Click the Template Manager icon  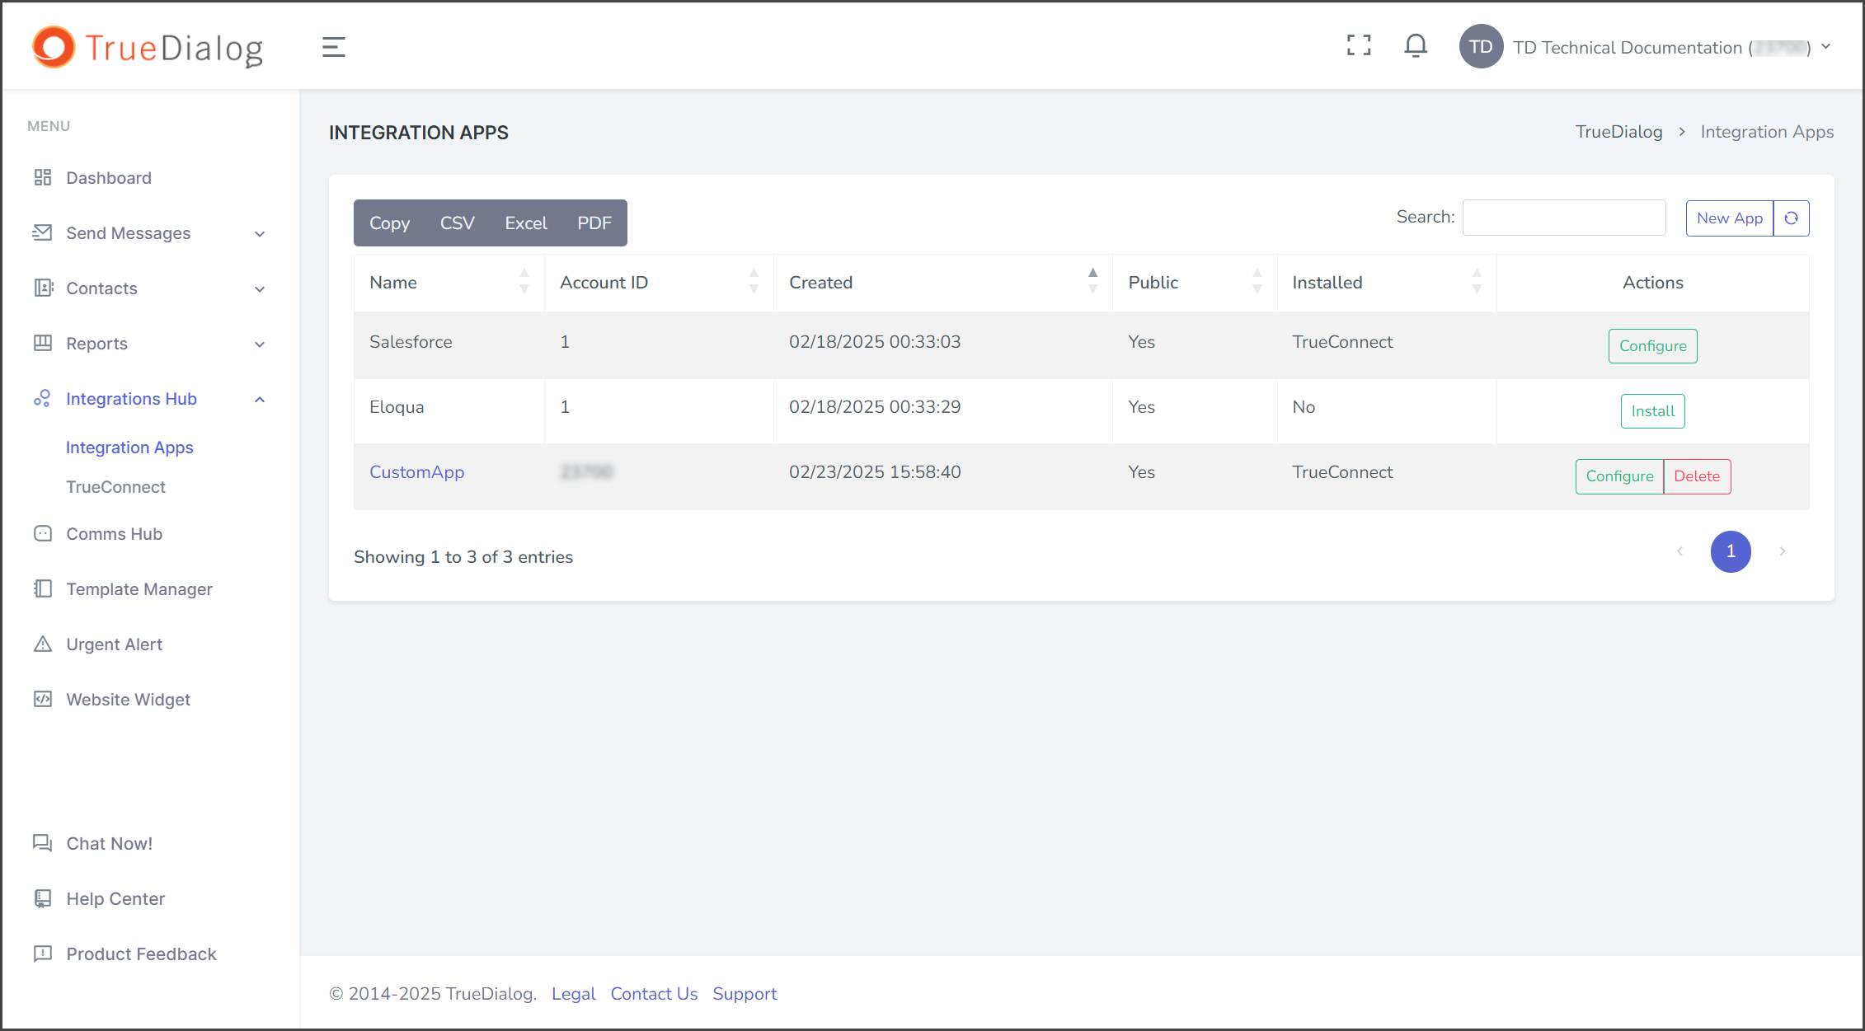[43, 588]
